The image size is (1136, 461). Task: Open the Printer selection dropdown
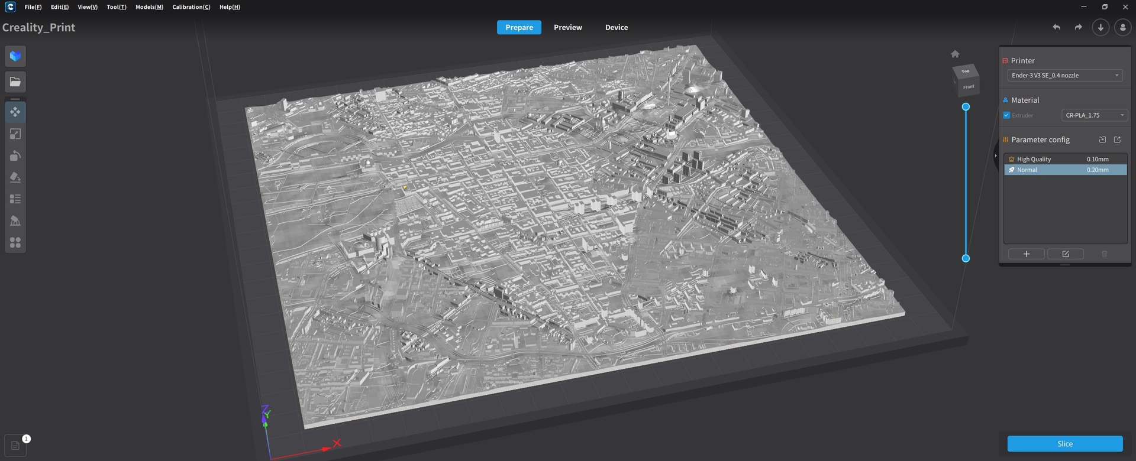point(1065,76)
